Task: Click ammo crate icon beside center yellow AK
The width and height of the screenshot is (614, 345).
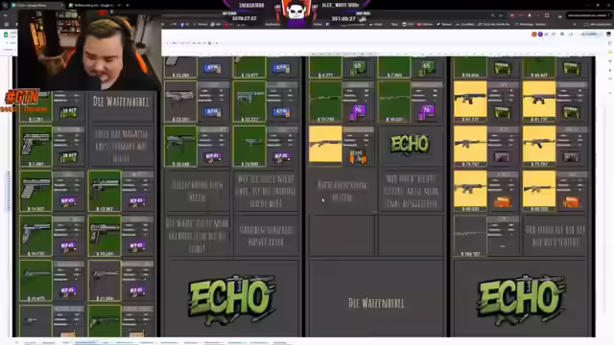Action: [358, 156]
